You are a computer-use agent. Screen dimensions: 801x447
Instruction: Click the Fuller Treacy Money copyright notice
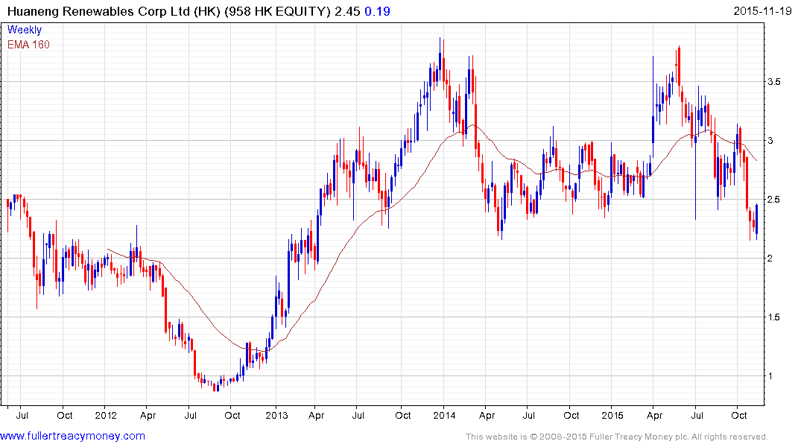point(616,437)
